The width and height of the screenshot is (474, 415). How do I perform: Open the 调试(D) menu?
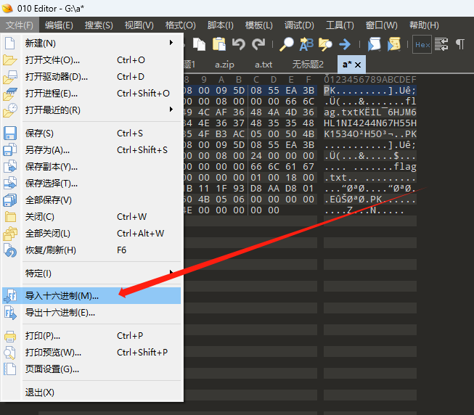point(299,25)
